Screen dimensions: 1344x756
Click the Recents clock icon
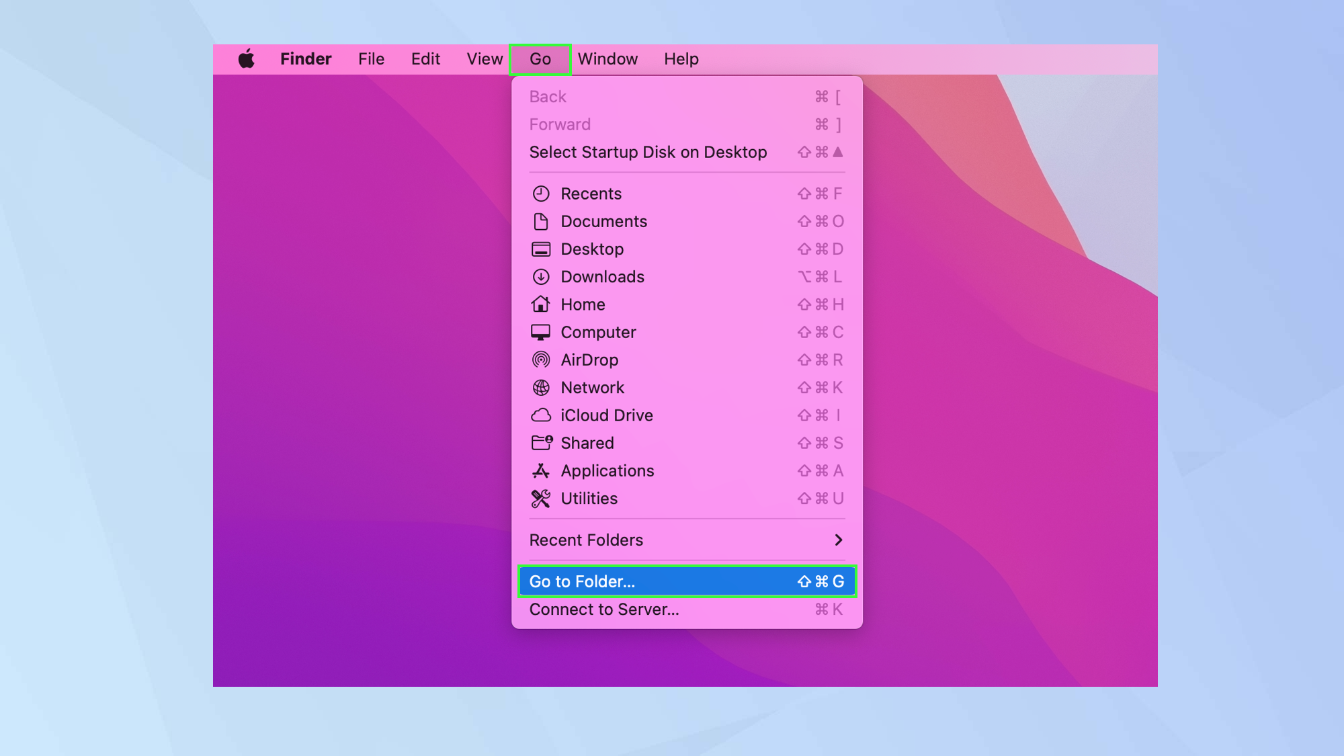click(541, 194)
